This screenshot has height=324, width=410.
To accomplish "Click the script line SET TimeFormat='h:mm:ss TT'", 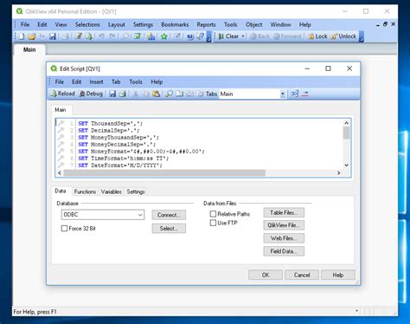I will click(x=123, y=159).
